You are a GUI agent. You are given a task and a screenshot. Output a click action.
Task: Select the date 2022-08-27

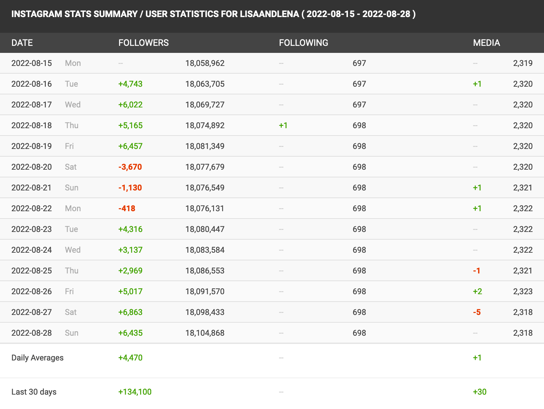pyautogui.click(x=31, y=312)
